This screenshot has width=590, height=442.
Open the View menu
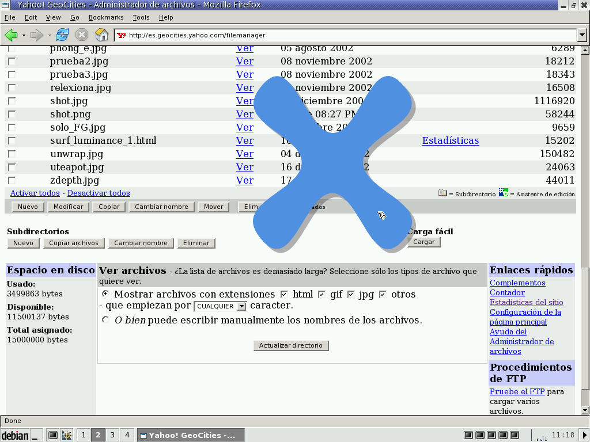[x=53, y=17]
